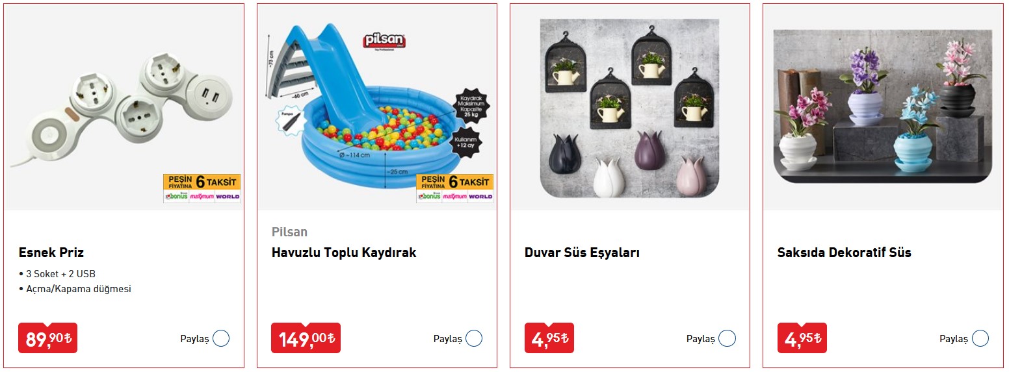Screen dimensions: 1009x372
Task: Click the Esnek Priz product title
Action: click(51, 253)
